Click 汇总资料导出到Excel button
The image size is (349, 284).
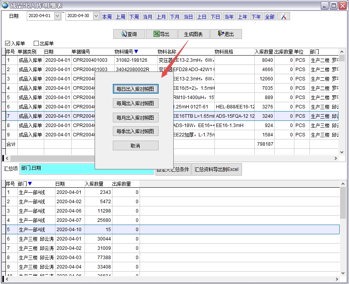tap(216, 169)
